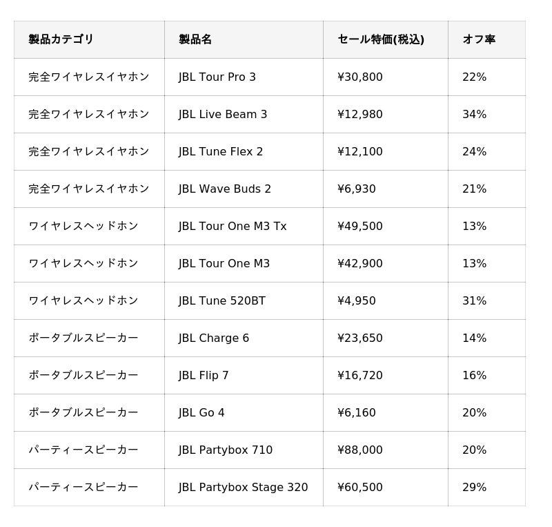Click the JBL Tour One M3 Tx cell

(x=233, y=227)
